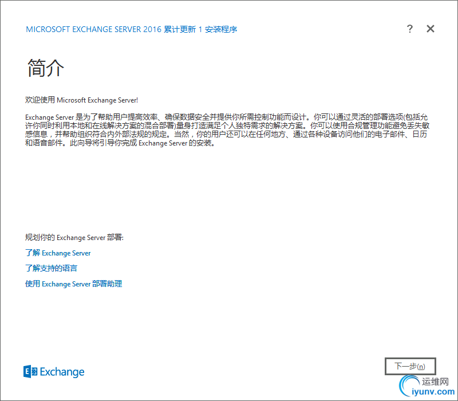Open the 了解 Exchange Server link
The height and width of the screenshot is (401, 458).
click(58, 253)
